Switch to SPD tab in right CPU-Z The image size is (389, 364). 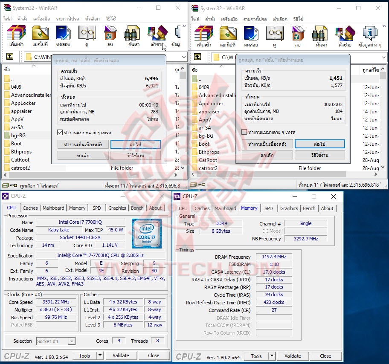tap(268, 208)
